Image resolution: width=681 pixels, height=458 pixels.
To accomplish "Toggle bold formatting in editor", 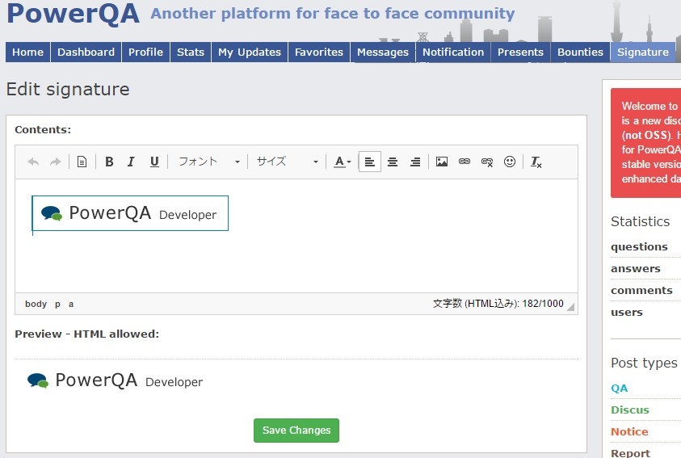I will click(x=109, y=162).
